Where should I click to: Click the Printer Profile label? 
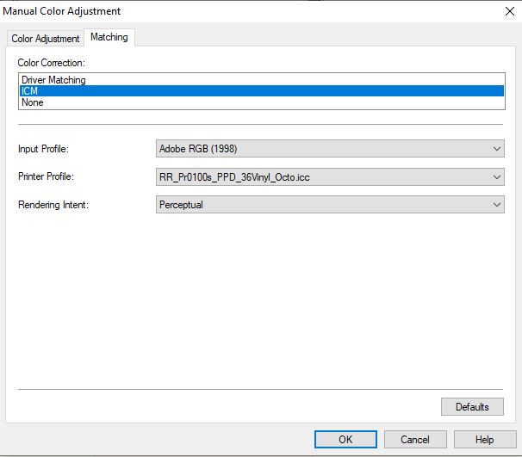46,177
